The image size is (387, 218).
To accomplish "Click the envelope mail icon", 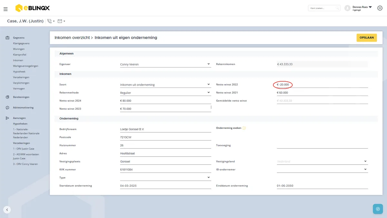I will pyautogui.click(x=60, y=21).
